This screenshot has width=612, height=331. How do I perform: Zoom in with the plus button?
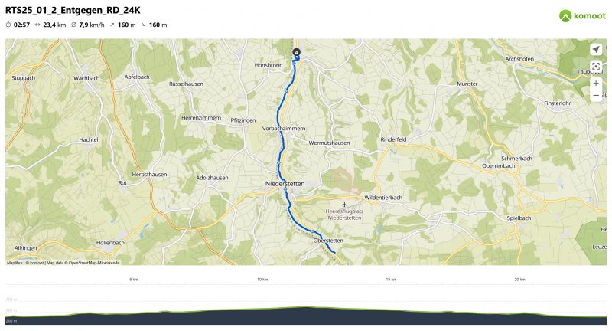click(596, 84)
